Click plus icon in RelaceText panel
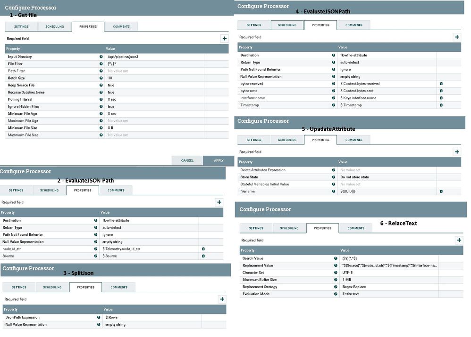 click(459, 240)
